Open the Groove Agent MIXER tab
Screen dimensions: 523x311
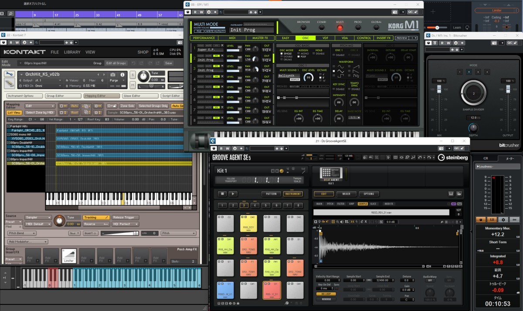[x=346, y=194]
